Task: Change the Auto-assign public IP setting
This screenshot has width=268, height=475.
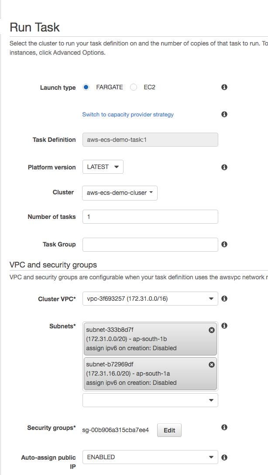Action: (x=150, y=457)
